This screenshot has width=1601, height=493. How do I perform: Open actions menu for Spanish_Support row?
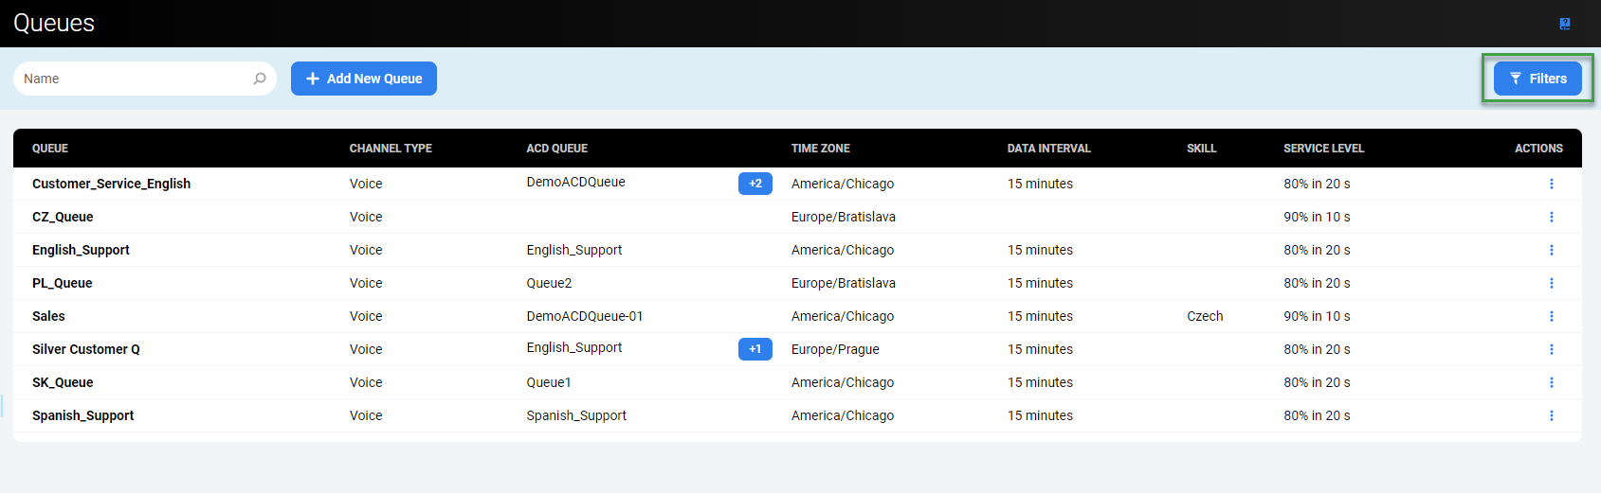pyautogui.click(x=1551, y=415)
